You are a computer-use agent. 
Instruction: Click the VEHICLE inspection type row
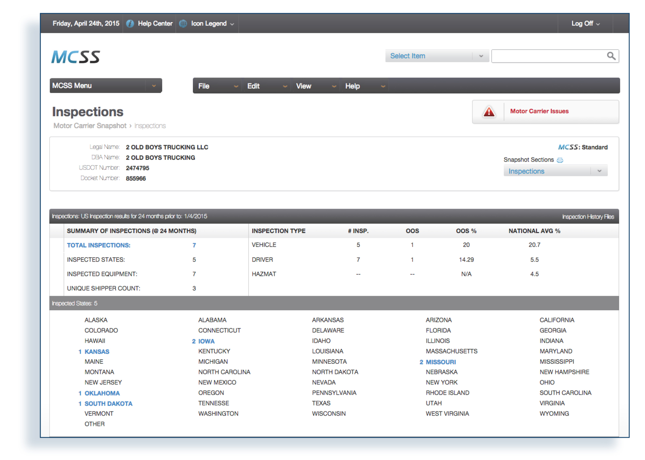pos(433,245)
